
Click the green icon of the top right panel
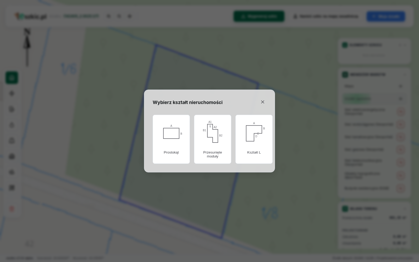point(345,45)
